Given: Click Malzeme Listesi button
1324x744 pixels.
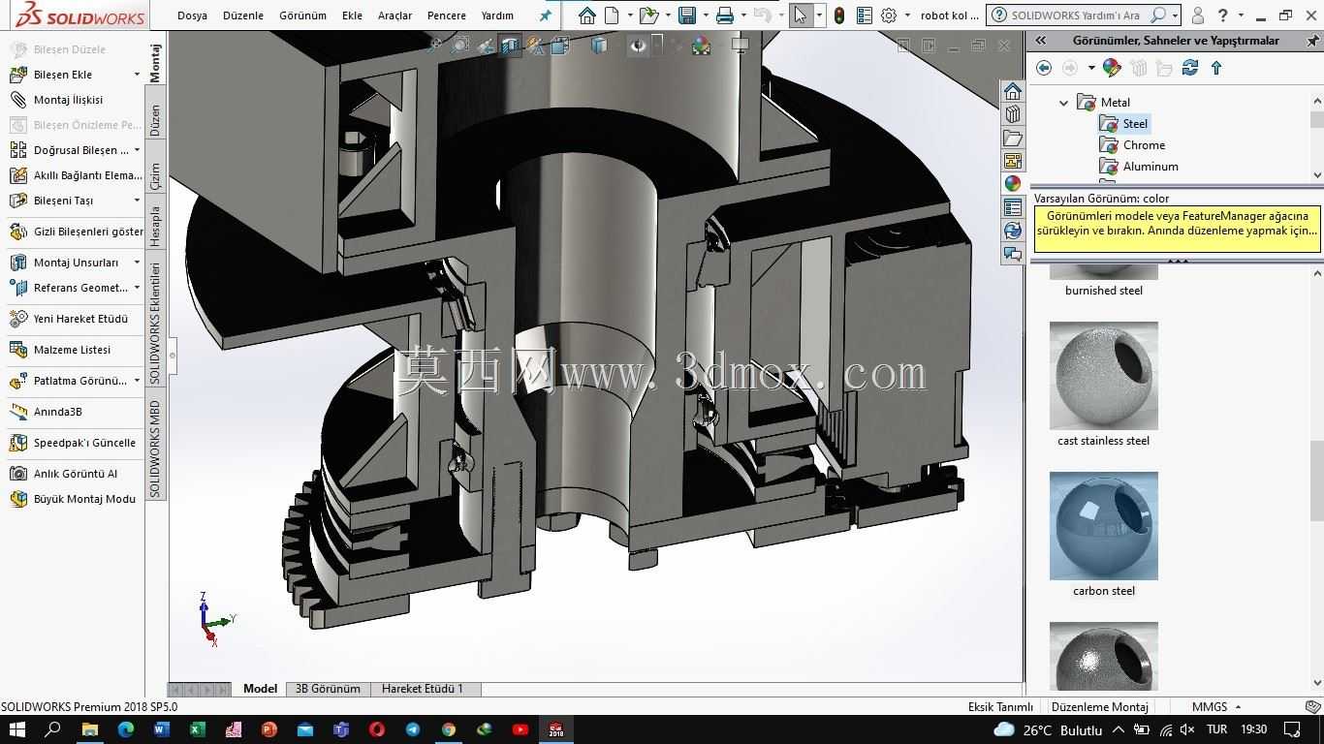Looking at the screenshot, I should (x=60, y=350).
